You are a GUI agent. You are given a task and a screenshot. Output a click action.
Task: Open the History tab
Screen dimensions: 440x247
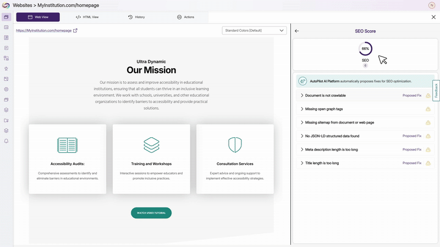[136, 17]
